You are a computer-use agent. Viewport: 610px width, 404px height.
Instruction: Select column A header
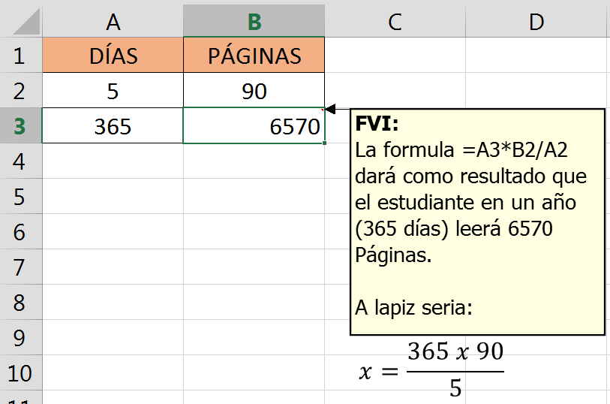(x=113, y=22)
